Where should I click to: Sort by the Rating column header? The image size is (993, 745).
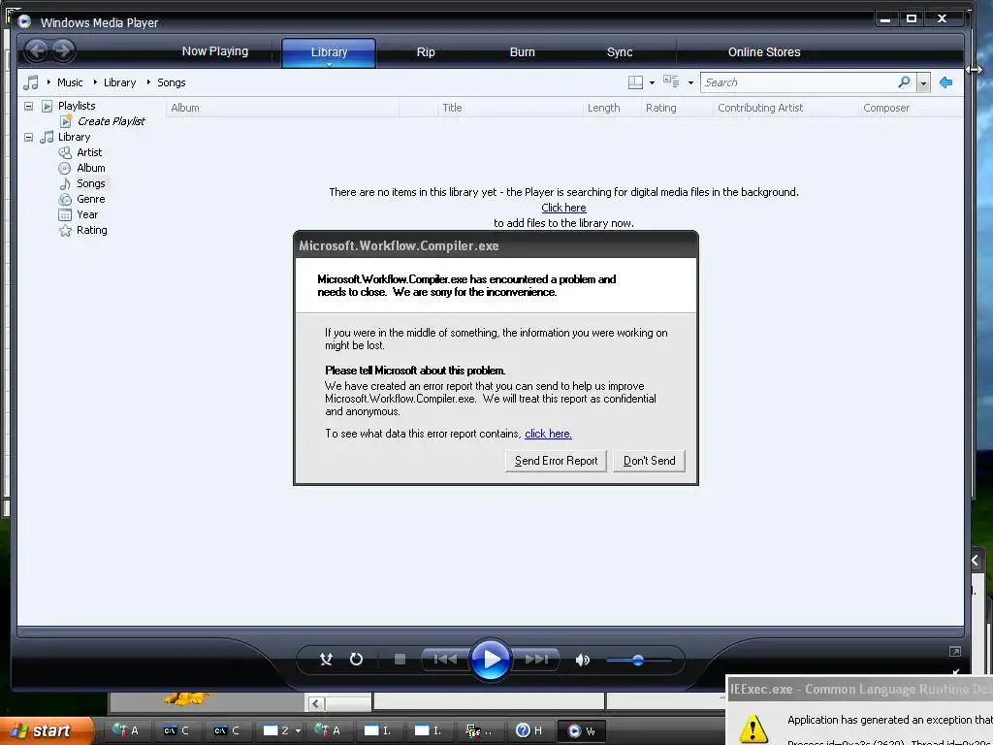(676, 108)
